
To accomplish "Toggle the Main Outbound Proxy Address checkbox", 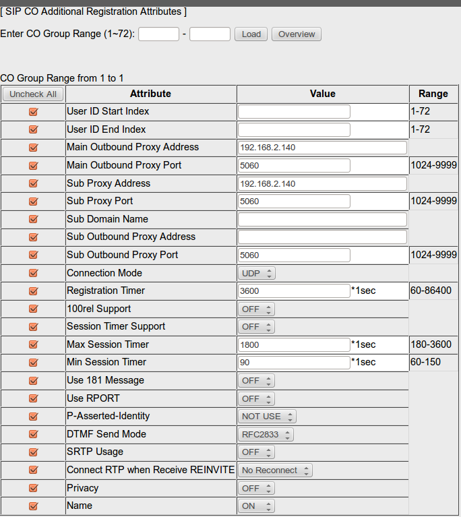I will 33,148.
